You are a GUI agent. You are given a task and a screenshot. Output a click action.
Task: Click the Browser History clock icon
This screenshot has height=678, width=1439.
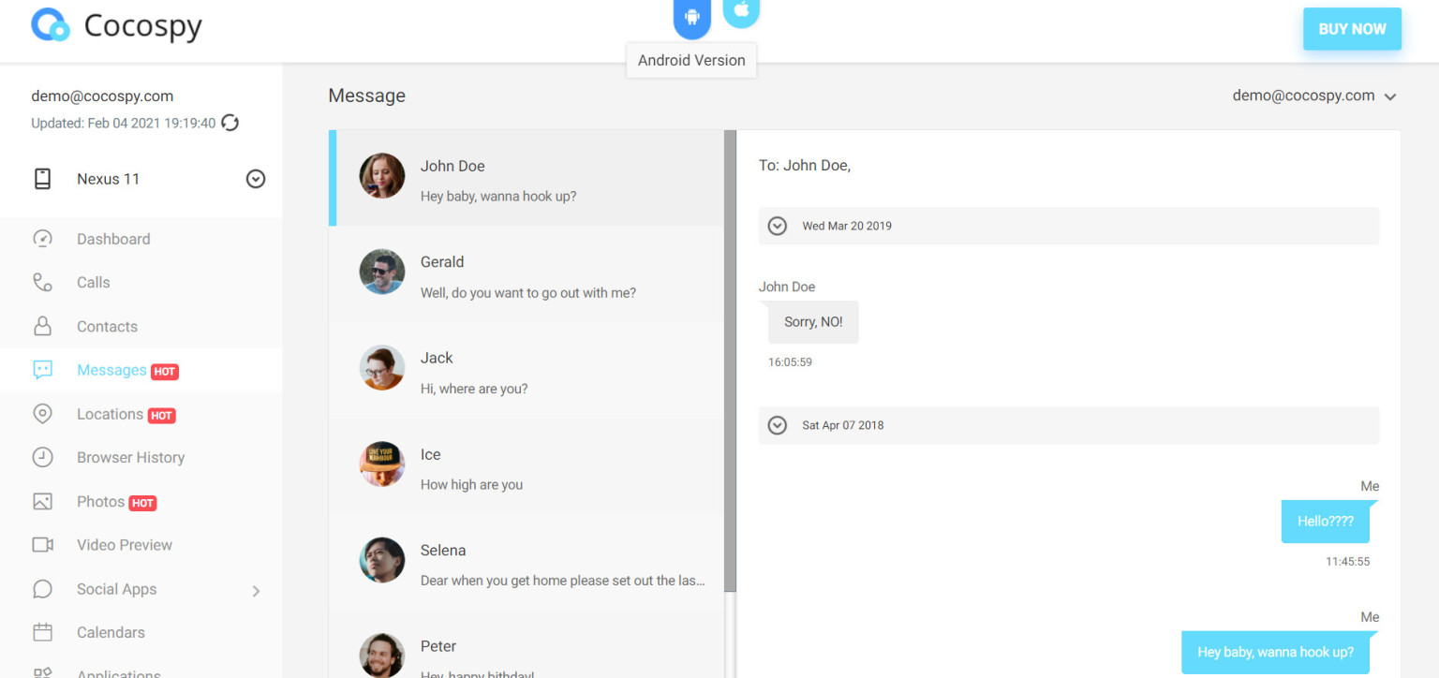[x=42, y=457]
